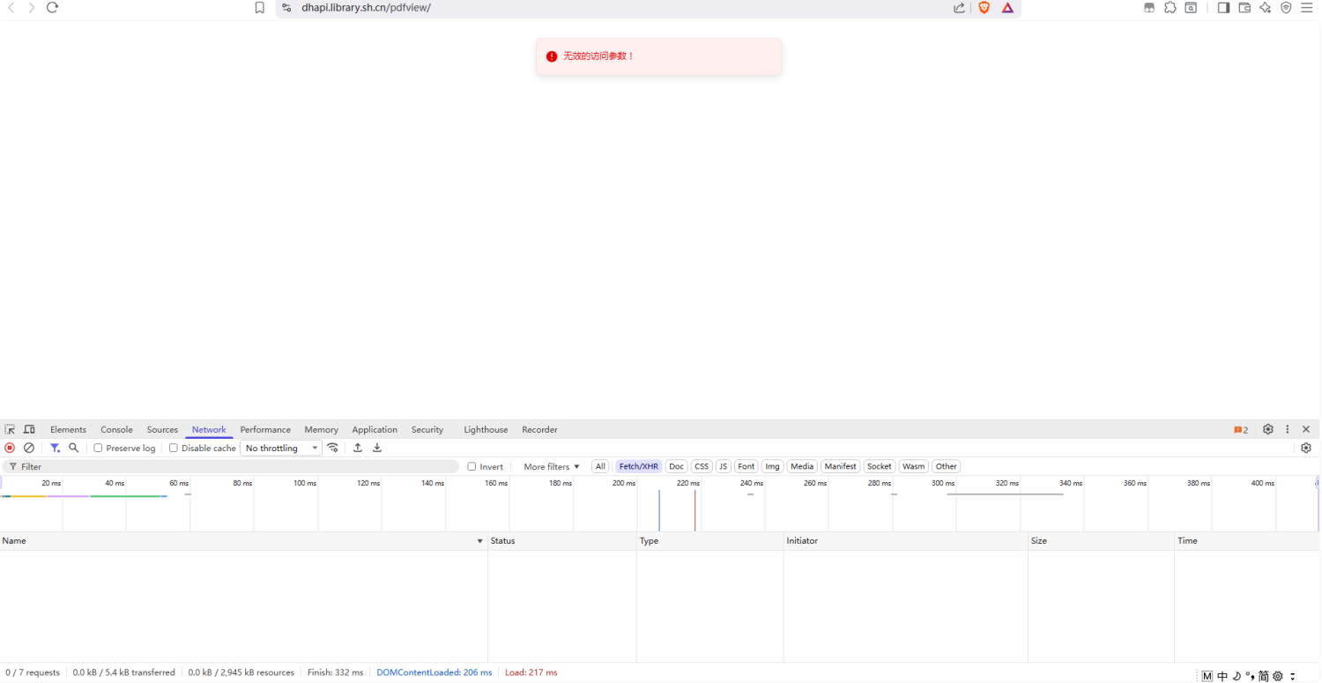The height and width of the screenshot is (683, 1322).
Task: Select the JS request type filter
Action: 723,466
